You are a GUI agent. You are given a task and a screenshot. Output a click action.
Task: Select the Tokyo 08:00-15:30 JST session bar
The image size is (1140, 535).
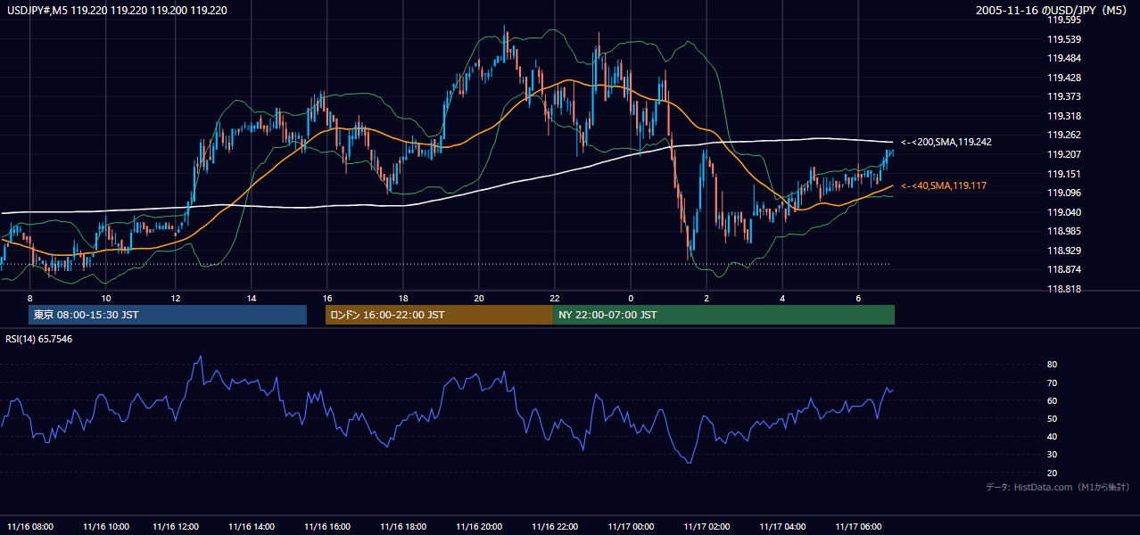coord(168,315)
